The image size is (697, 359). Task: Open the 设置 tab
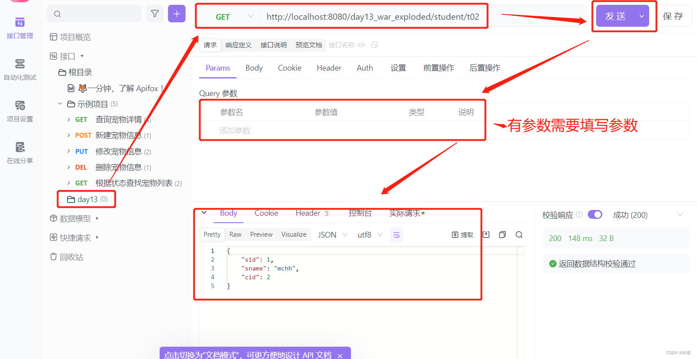click(x=398, y=68)
